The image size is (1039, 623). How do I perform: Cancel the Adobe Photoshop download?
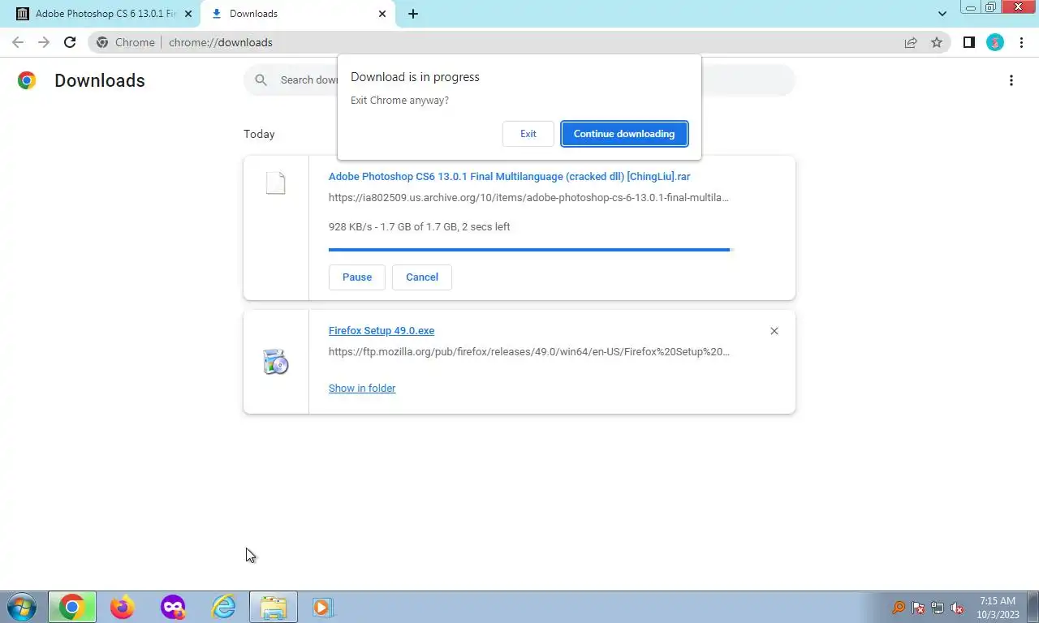(x=422, y=277)
